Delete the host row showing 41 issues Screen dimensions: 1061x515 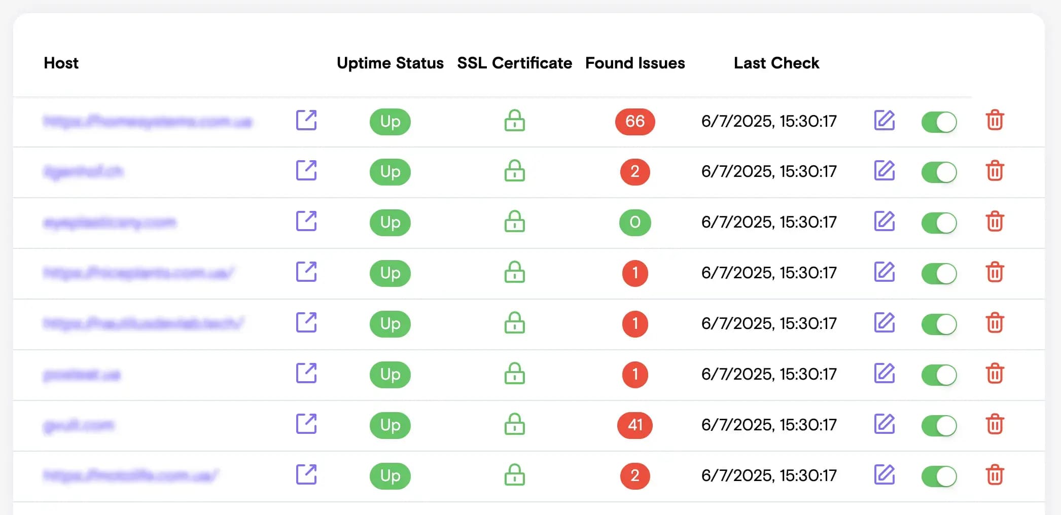[x=995, y=424]
